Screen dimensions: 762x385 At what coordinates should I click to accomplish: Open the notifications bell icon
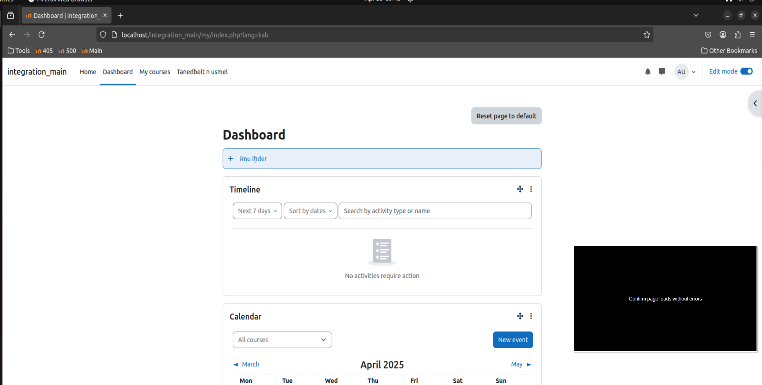[x=648, y=72]
